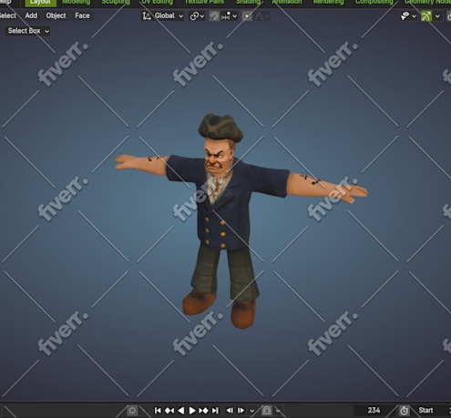Viewport: 451px width, 418px height.
Task: Switch to the Layout workspace tab
Action: [40, 3]
